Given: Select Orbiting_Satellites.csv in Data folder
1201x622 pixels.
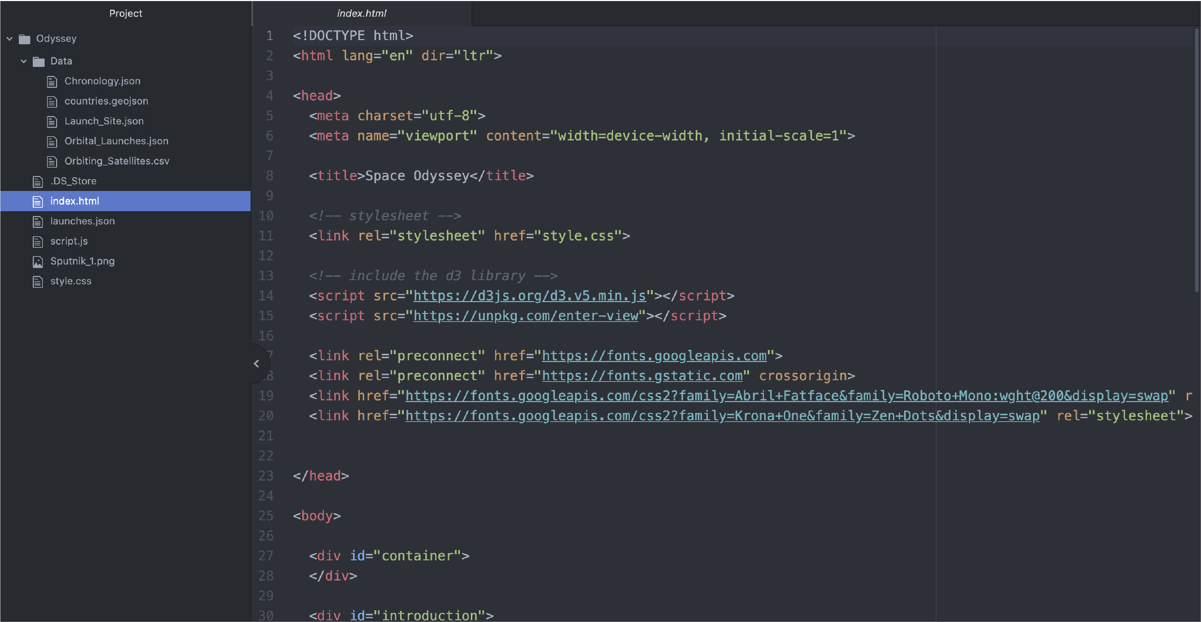Looking at the screenshot, I should coord(117,161).
